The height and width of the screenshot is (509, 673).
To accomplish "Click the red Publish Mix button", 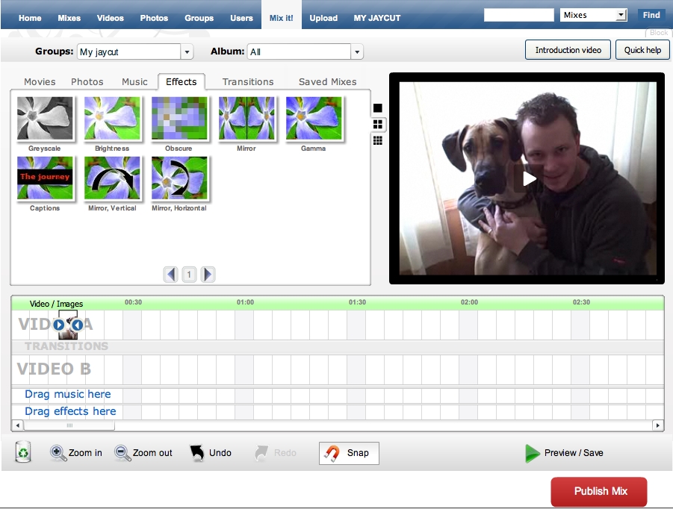I will tap(599, 492).
